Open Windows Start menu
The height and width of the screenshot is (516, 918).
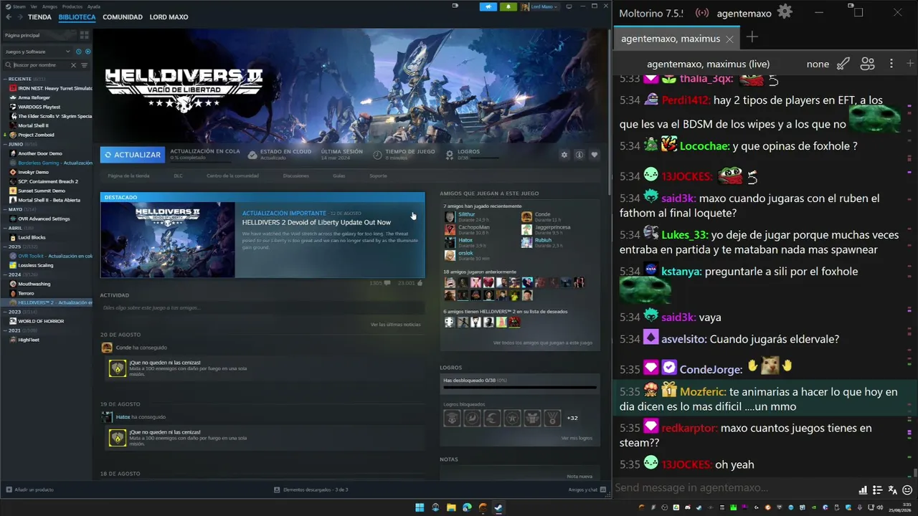coord(420,507)
